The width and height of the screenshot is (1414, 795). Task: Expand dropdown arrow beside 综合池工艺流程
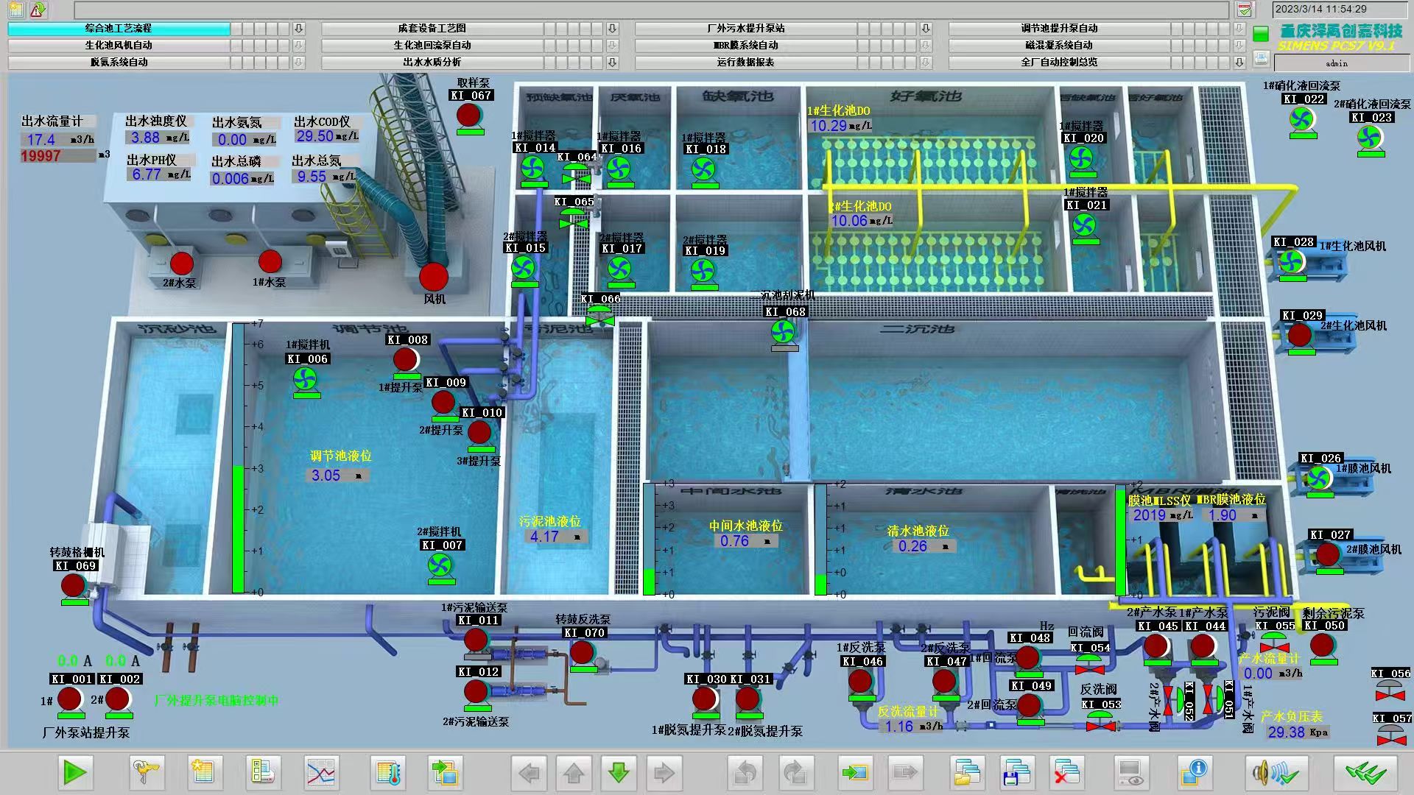(x=298, y=29)
